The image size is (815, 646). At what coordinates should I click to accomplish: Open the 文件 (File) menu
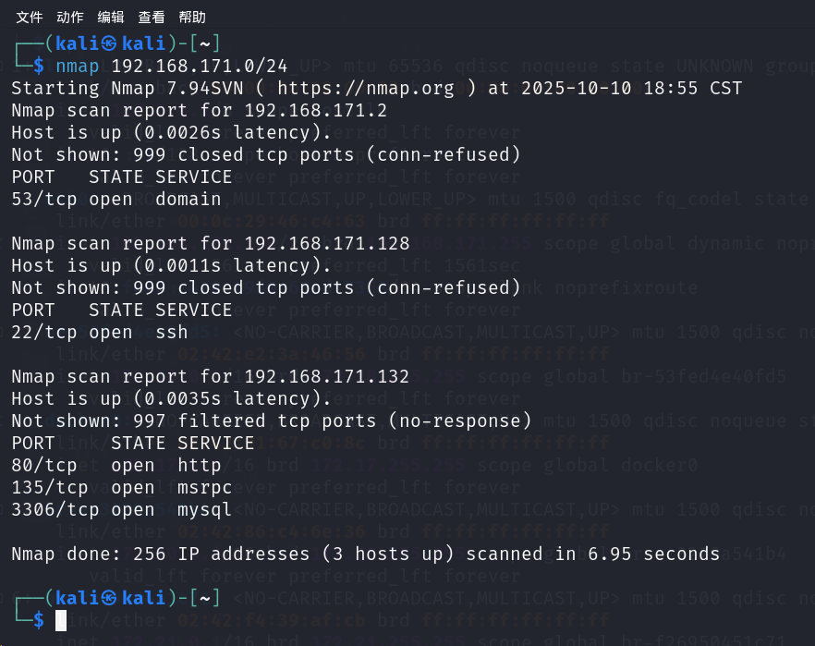click(30, 18)
